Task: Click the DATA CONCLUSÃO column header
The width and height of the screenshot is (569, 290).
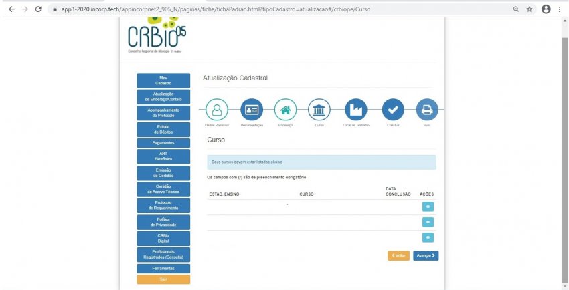Action: [x=398, y=192]
